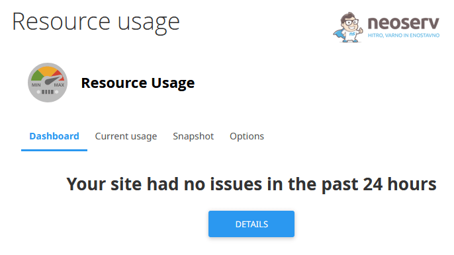This screenshot has width=454, height=255.
Task: Click the bold Resource Usage heading
Action: [x=138, y=83]
